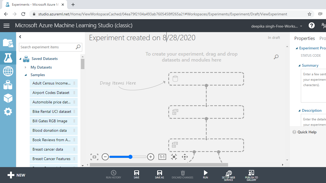The width and height of the screenshot is (326, 183).
Task: Click the fit-to-screen canvas icon
Action: [x=94, y=157]
